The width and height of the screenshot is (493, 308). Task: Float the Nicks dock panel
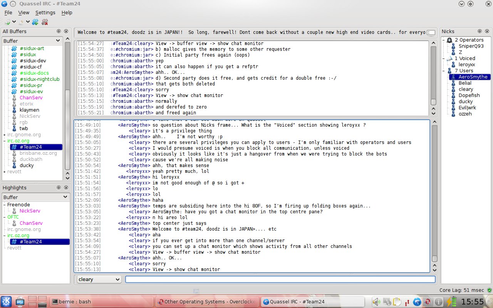pyautogui.click(x=480, y=31)
